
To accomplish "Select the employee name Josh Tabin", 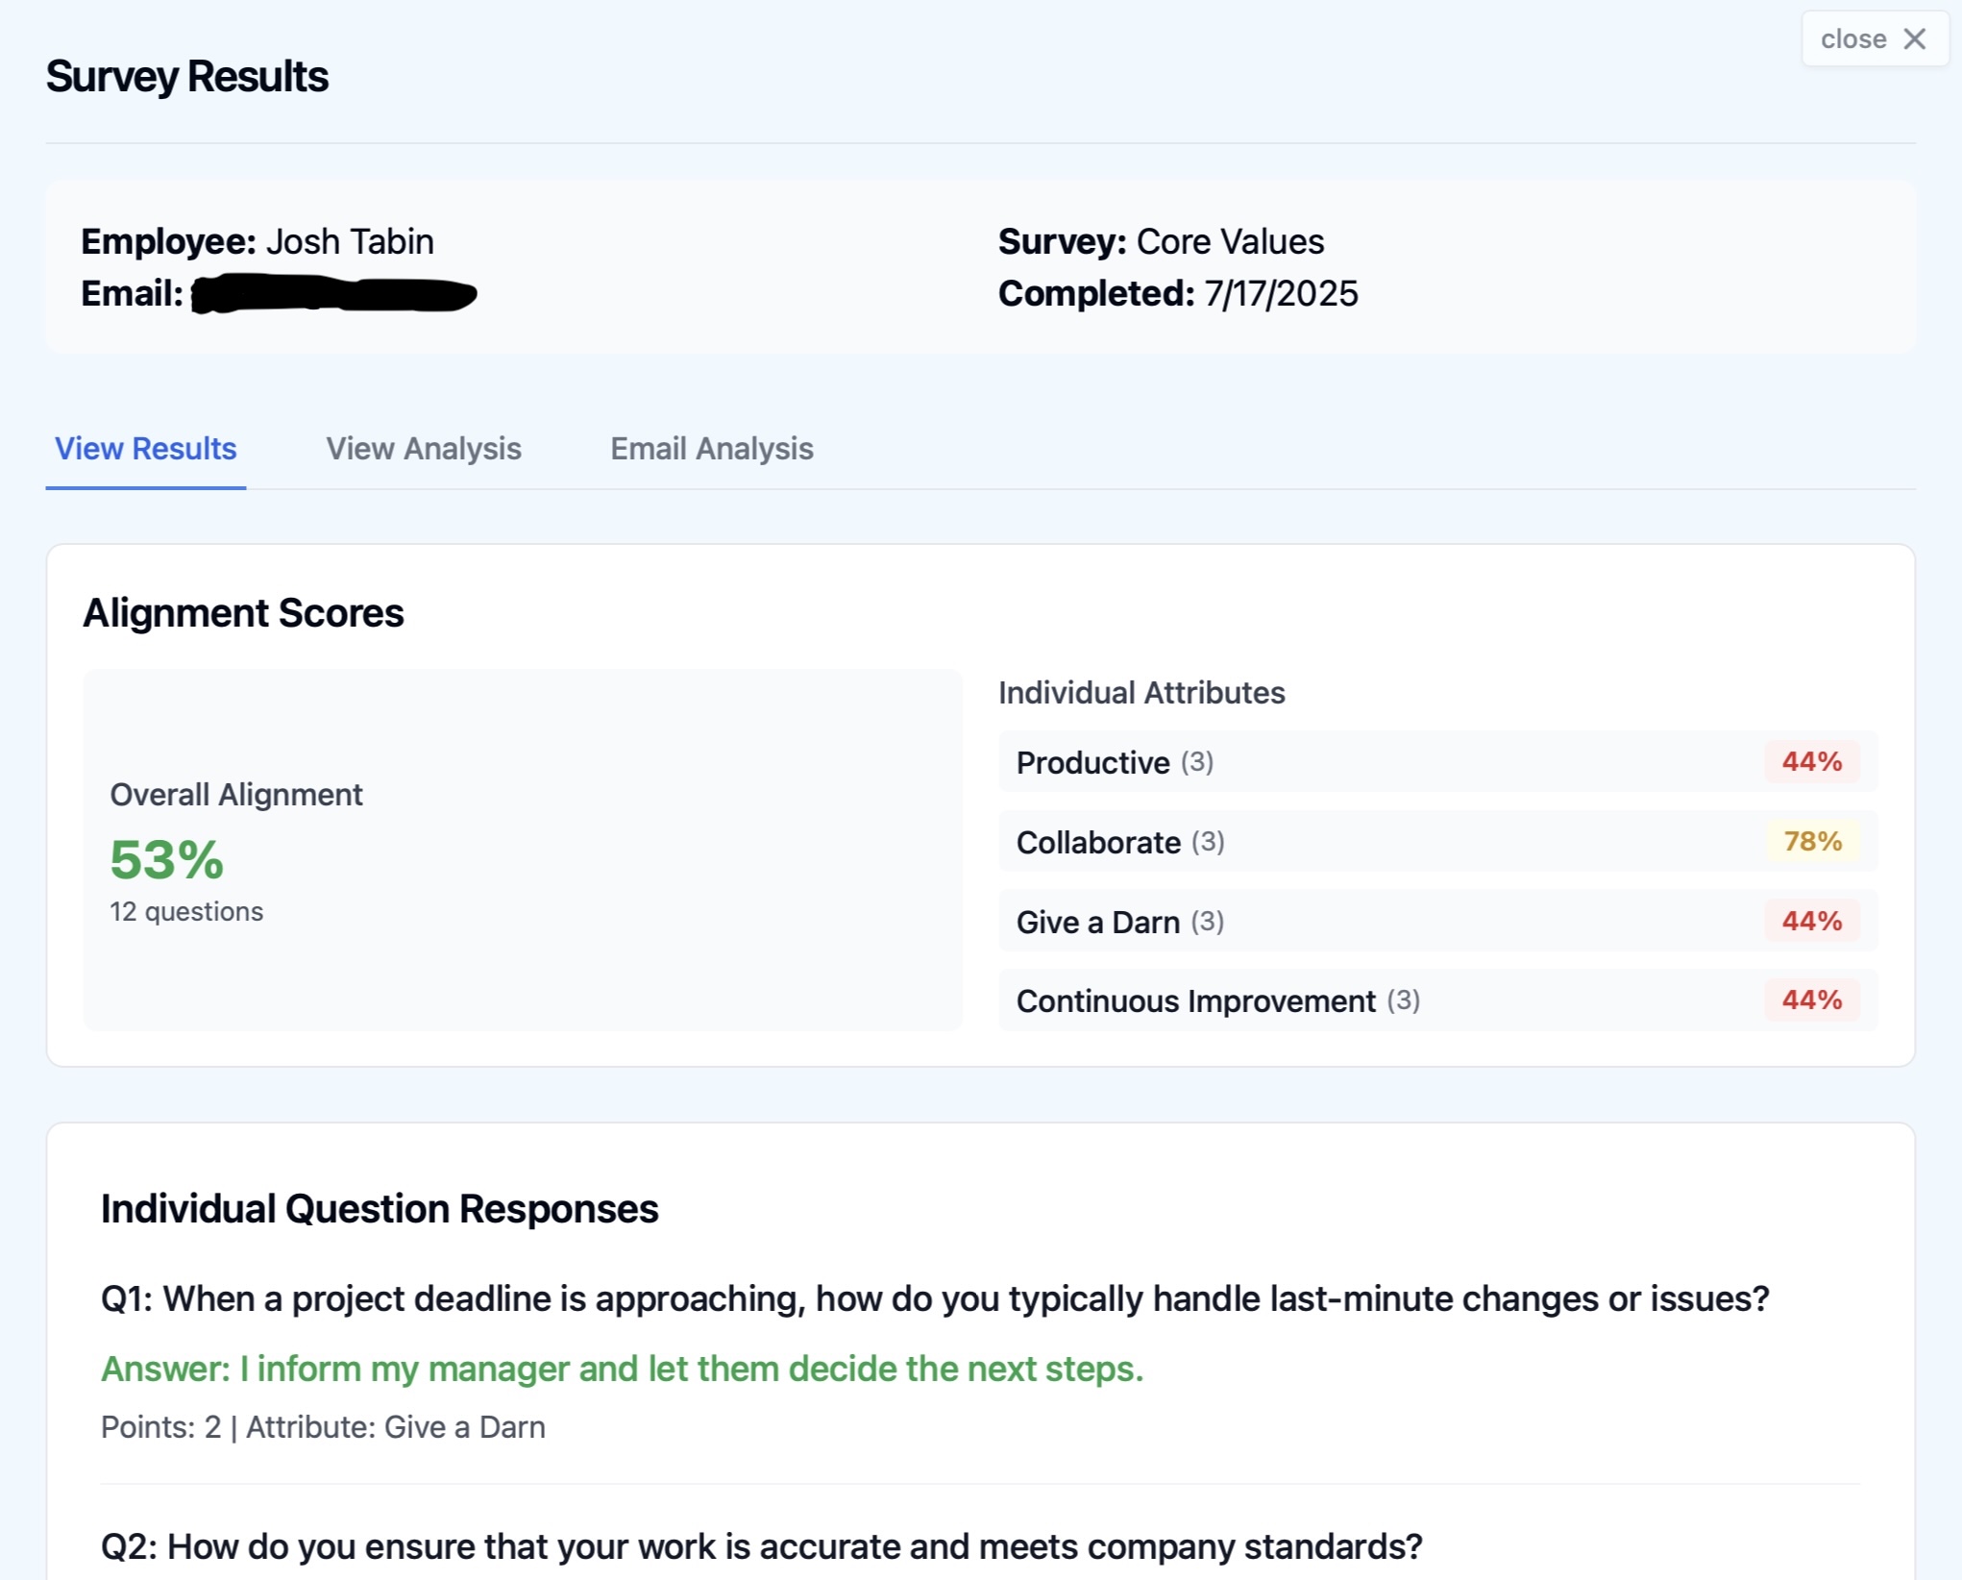I will [x=350, y=241].
